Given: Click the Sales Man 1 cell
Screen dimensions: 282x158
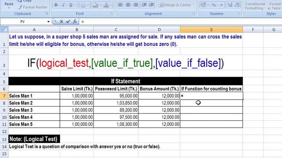Looking at the screenshot, I should coord(34,96).
